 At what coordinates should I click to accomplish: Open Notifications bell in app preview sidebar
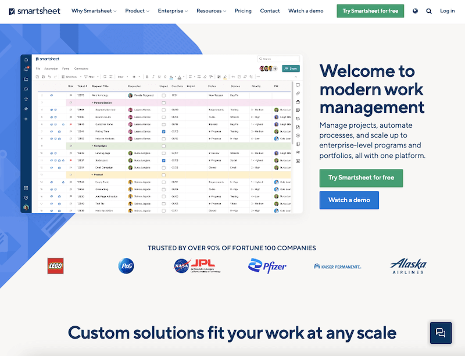click(x=26, y=69)
